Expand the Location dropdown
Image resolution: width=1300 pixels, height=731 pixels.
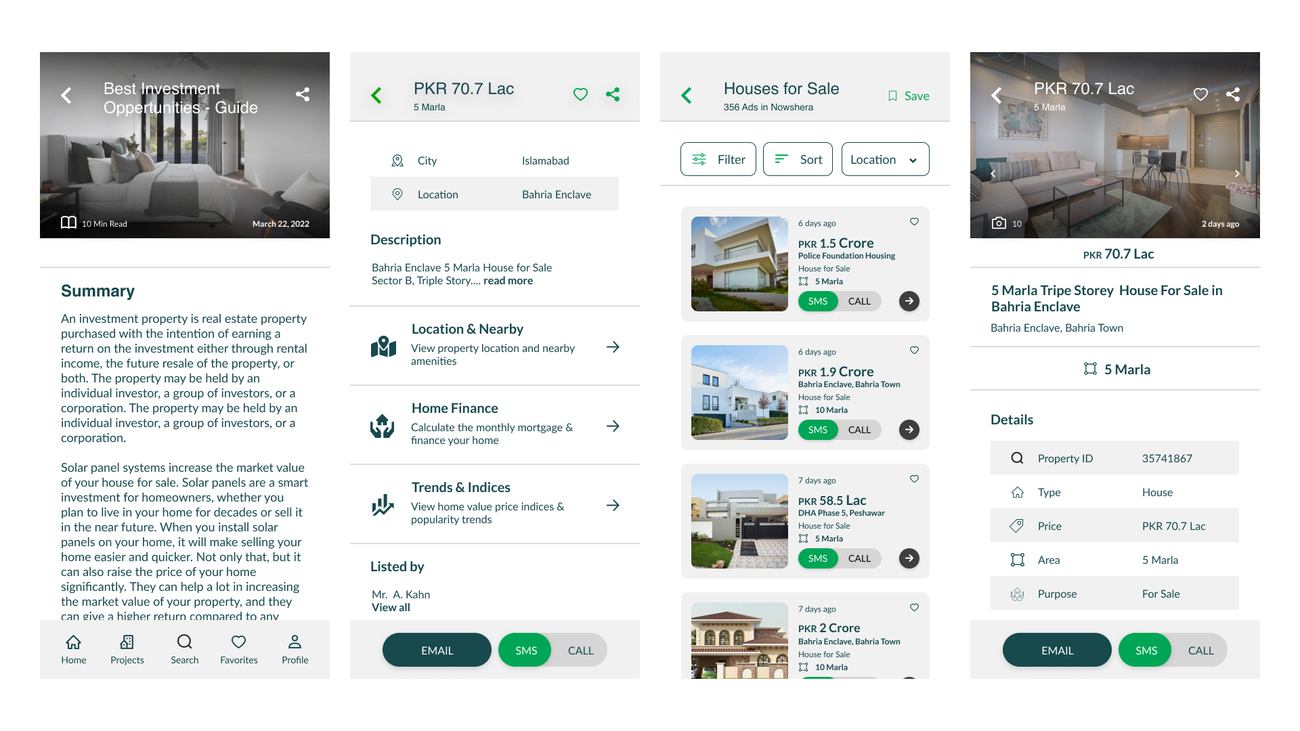(885, 160)
